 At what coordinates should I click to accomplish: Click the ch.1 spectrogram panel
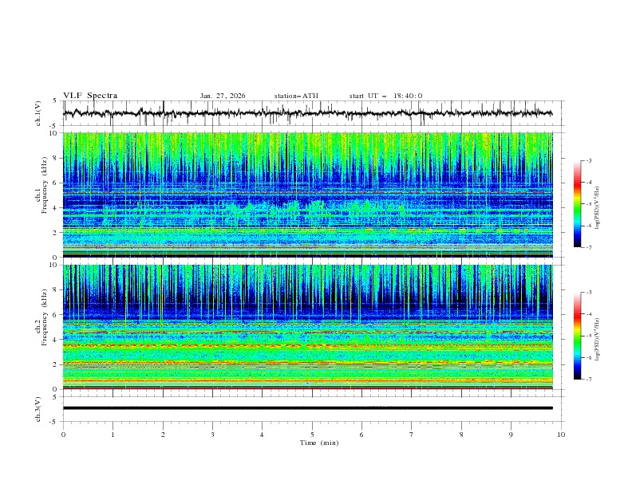[308, 195]
